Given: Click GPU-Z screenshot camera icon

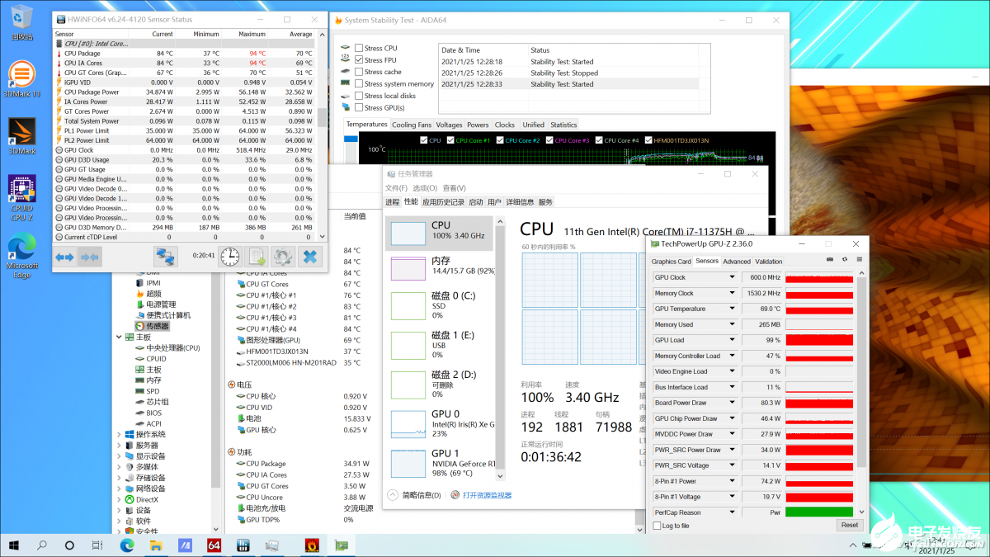Looking at the screenshot, I should (829, 260).
